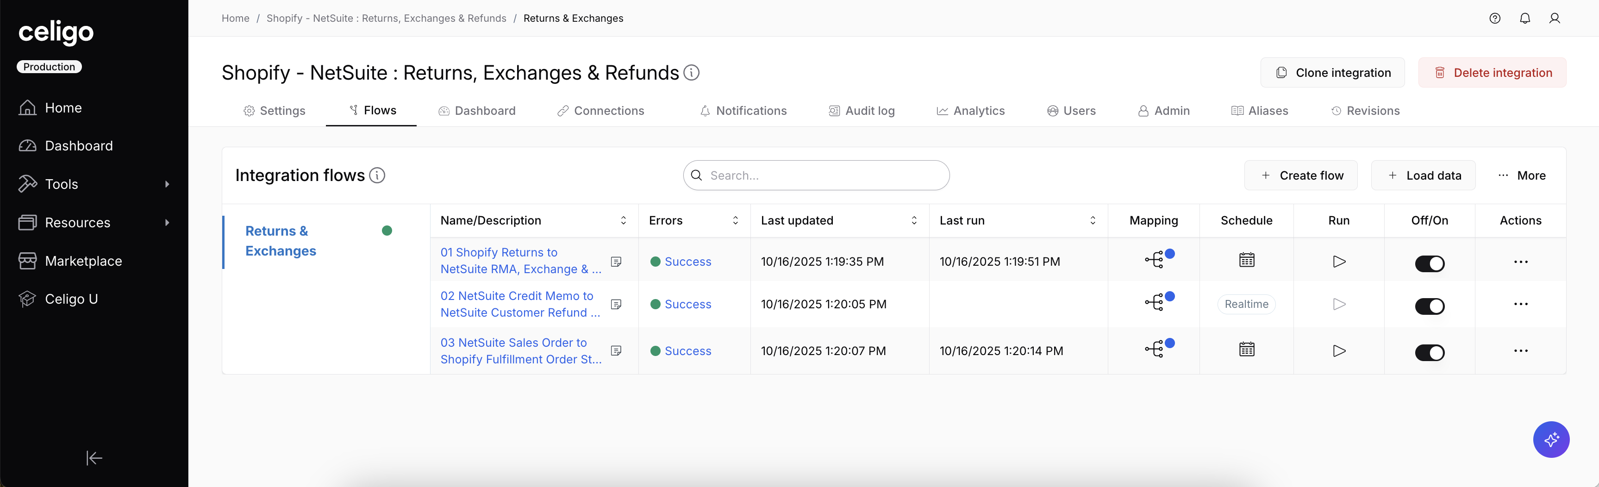
Task: Expand the Tools submenu arrow
Action: [x=167, y=184]
